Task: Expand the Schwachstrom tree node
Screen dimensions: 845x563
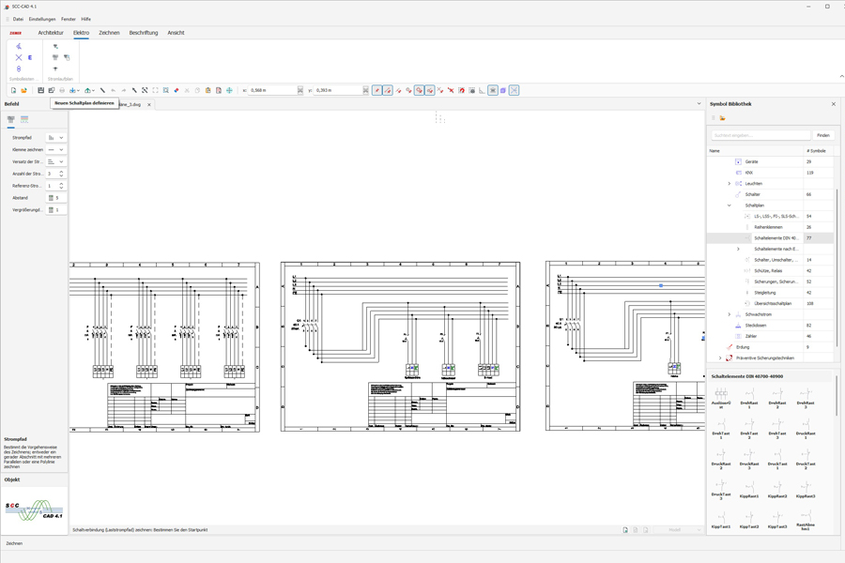Action: [730, 314]
